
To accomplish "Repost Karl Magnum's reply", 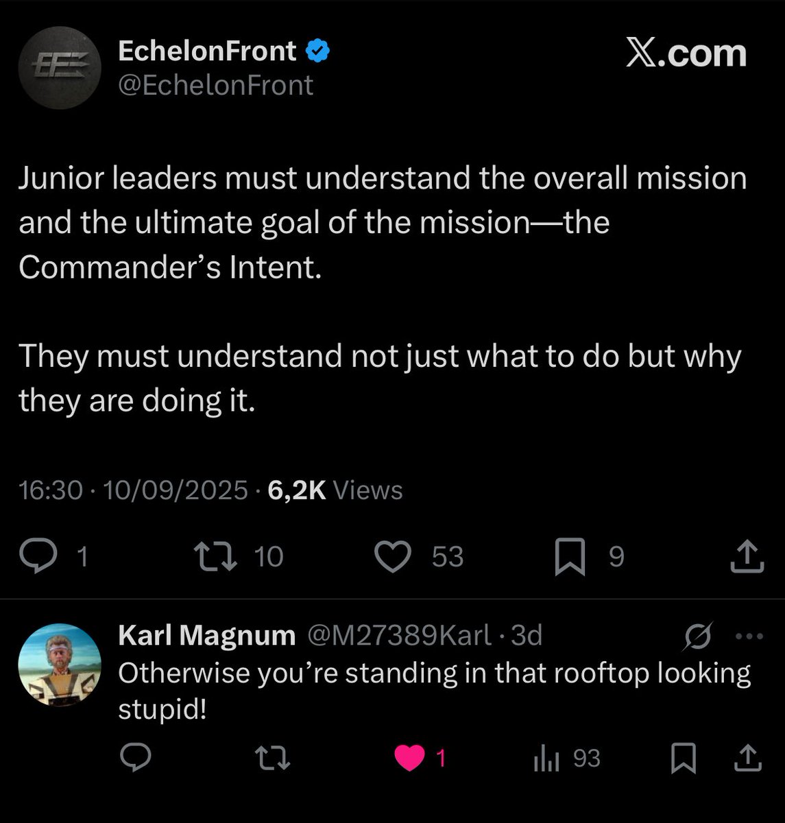I will tap(272, 758).
